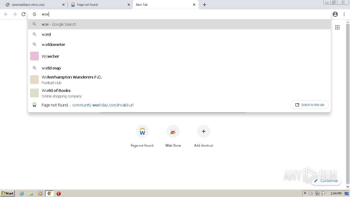Click the Wolverhampton Wanderers thumbnail

[x=34, y=80]
